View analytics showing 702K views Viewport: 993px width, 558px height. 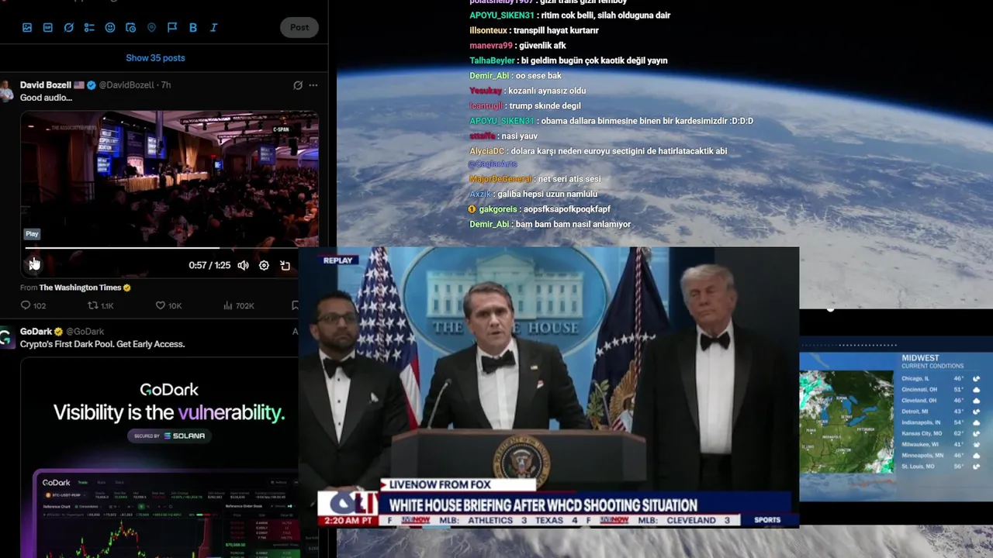[239, 305]
